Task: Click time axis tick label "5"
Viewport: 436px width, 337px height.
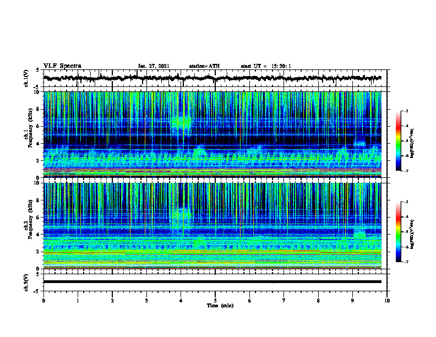Action: [x=215, y=301]
